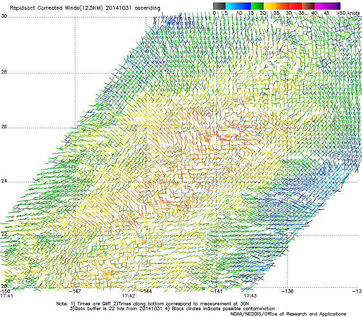Click latitude label '22' on left axis

(4, 234)
